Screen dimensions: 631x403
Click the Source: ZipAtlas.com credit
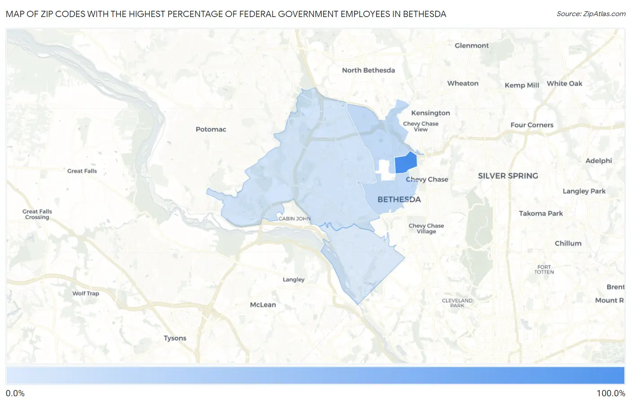click(591, 14)
